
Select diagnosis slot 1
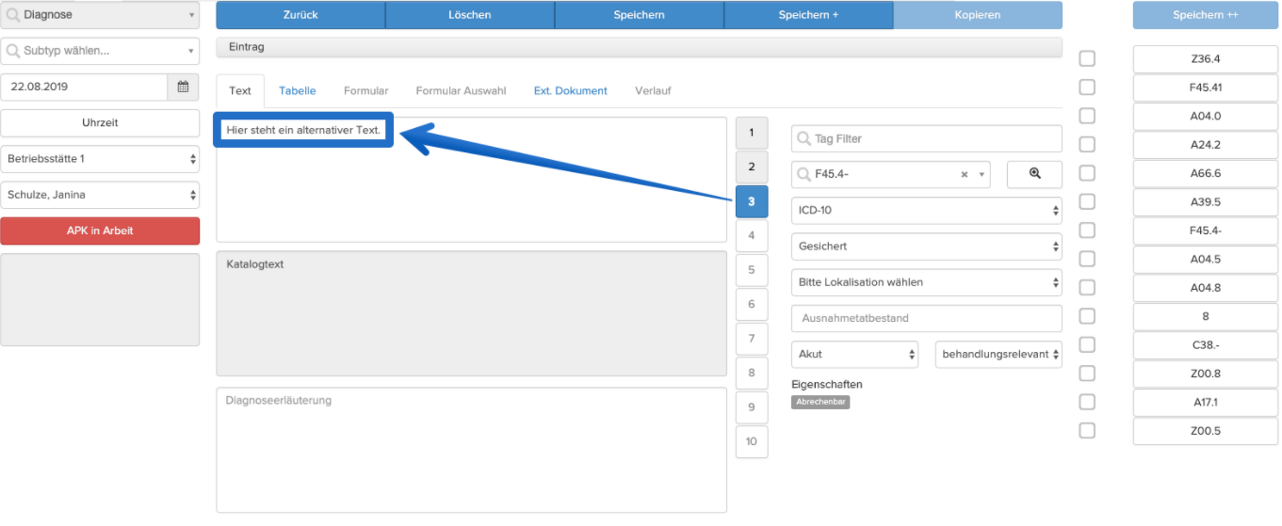click(x=752, y=133)
